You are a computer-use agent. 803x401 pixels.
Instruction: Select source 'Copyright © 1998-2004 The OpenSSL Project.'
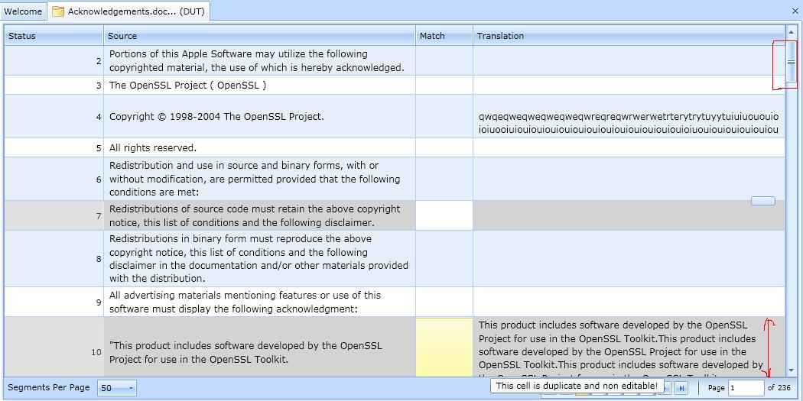216,117
